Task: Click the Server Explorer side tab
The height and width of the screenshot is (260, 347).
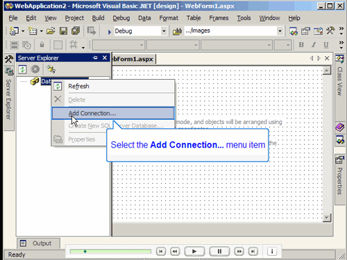Action: [9, 98]
